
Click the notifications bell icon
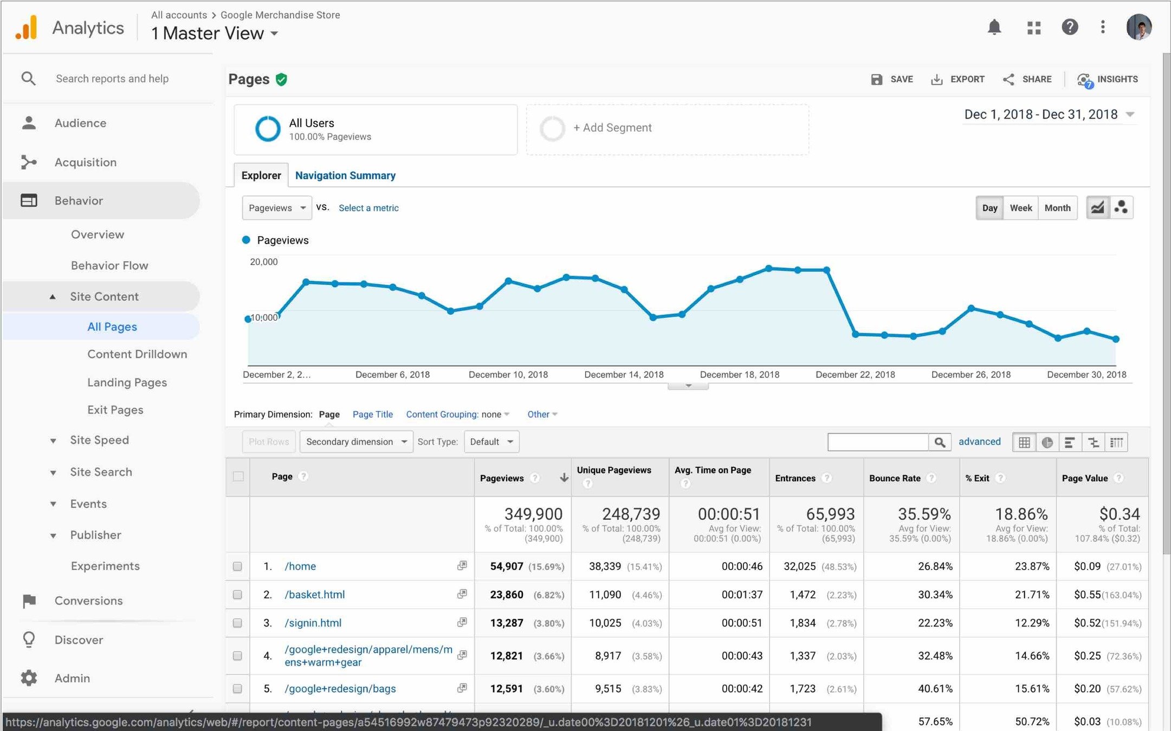994,27
